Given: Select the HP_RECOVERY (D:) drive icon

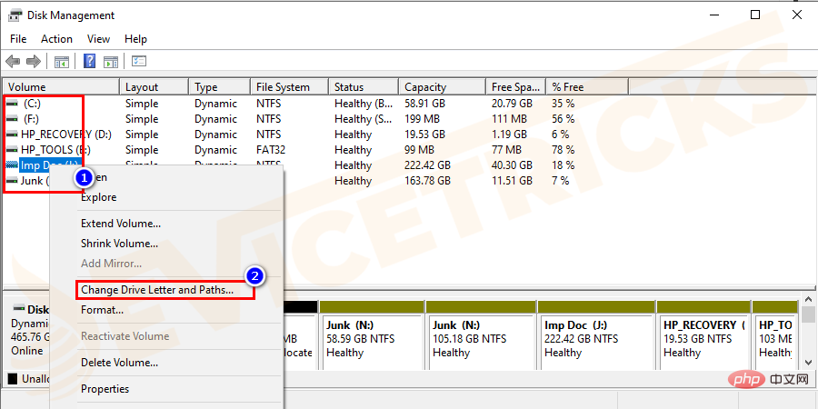Looking at the screenshot, I should click(x=12, y=135).
